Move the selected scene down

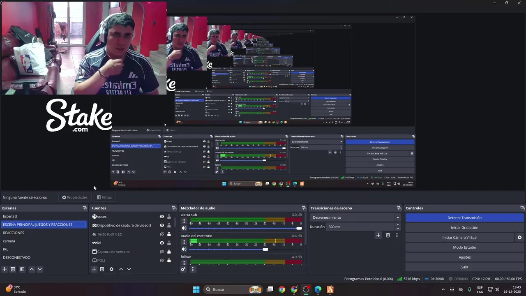click(39, 269)
